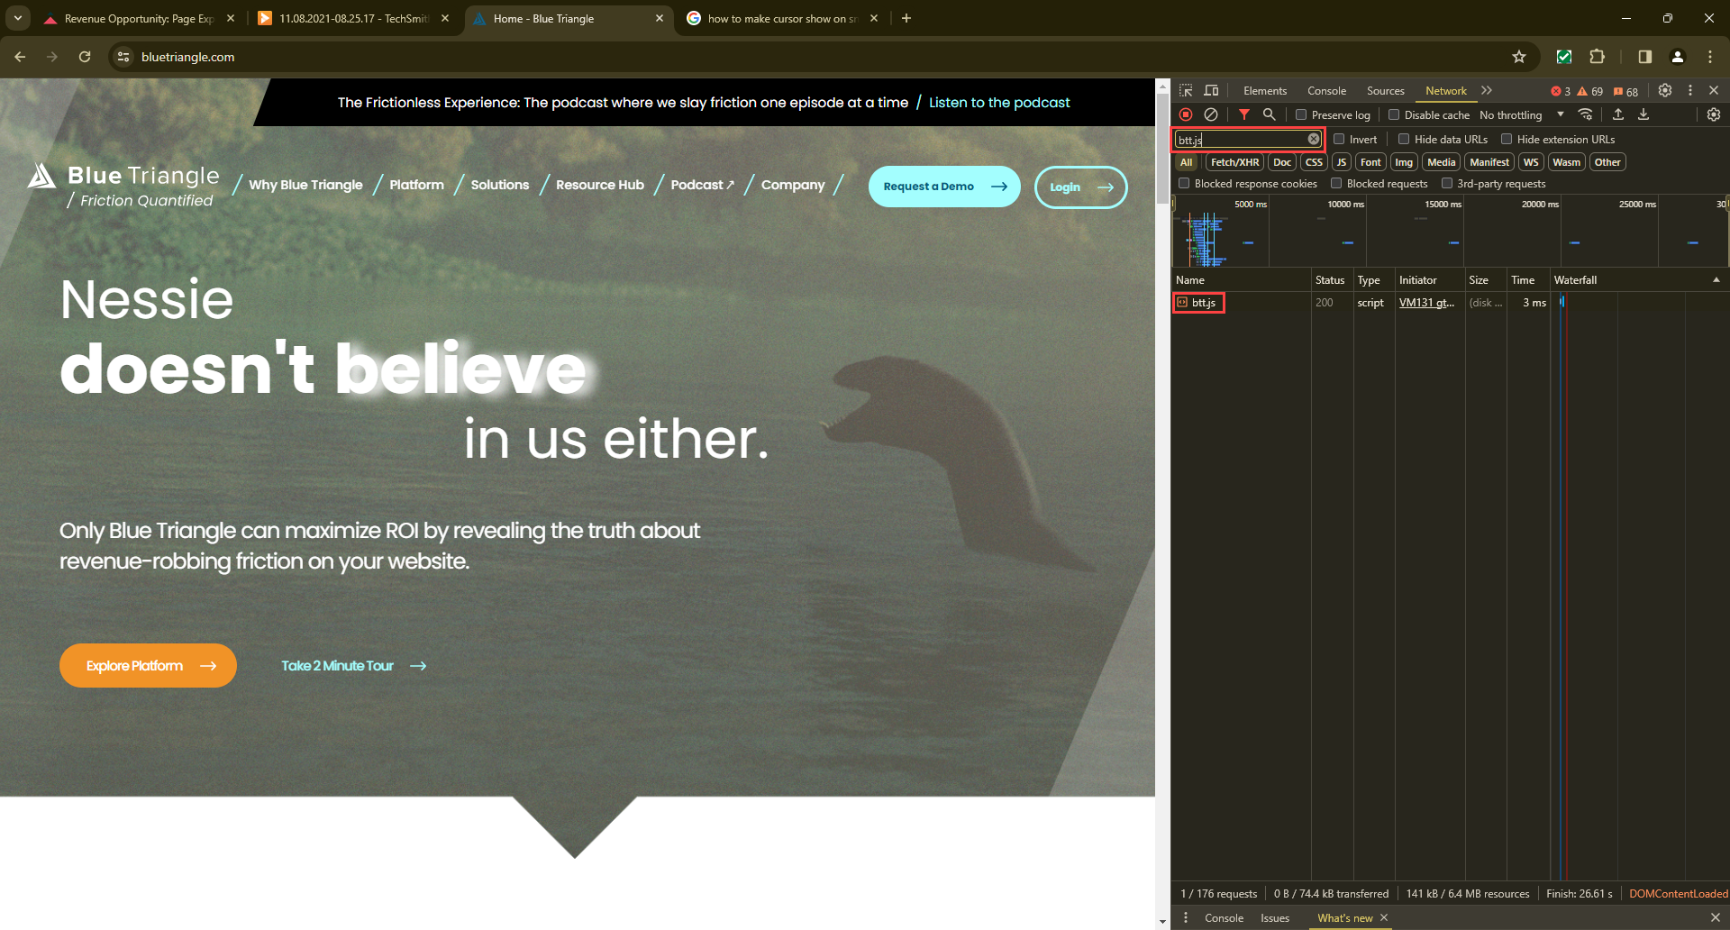
Task: Click Explore Platform button
Action: pos(148,665)
